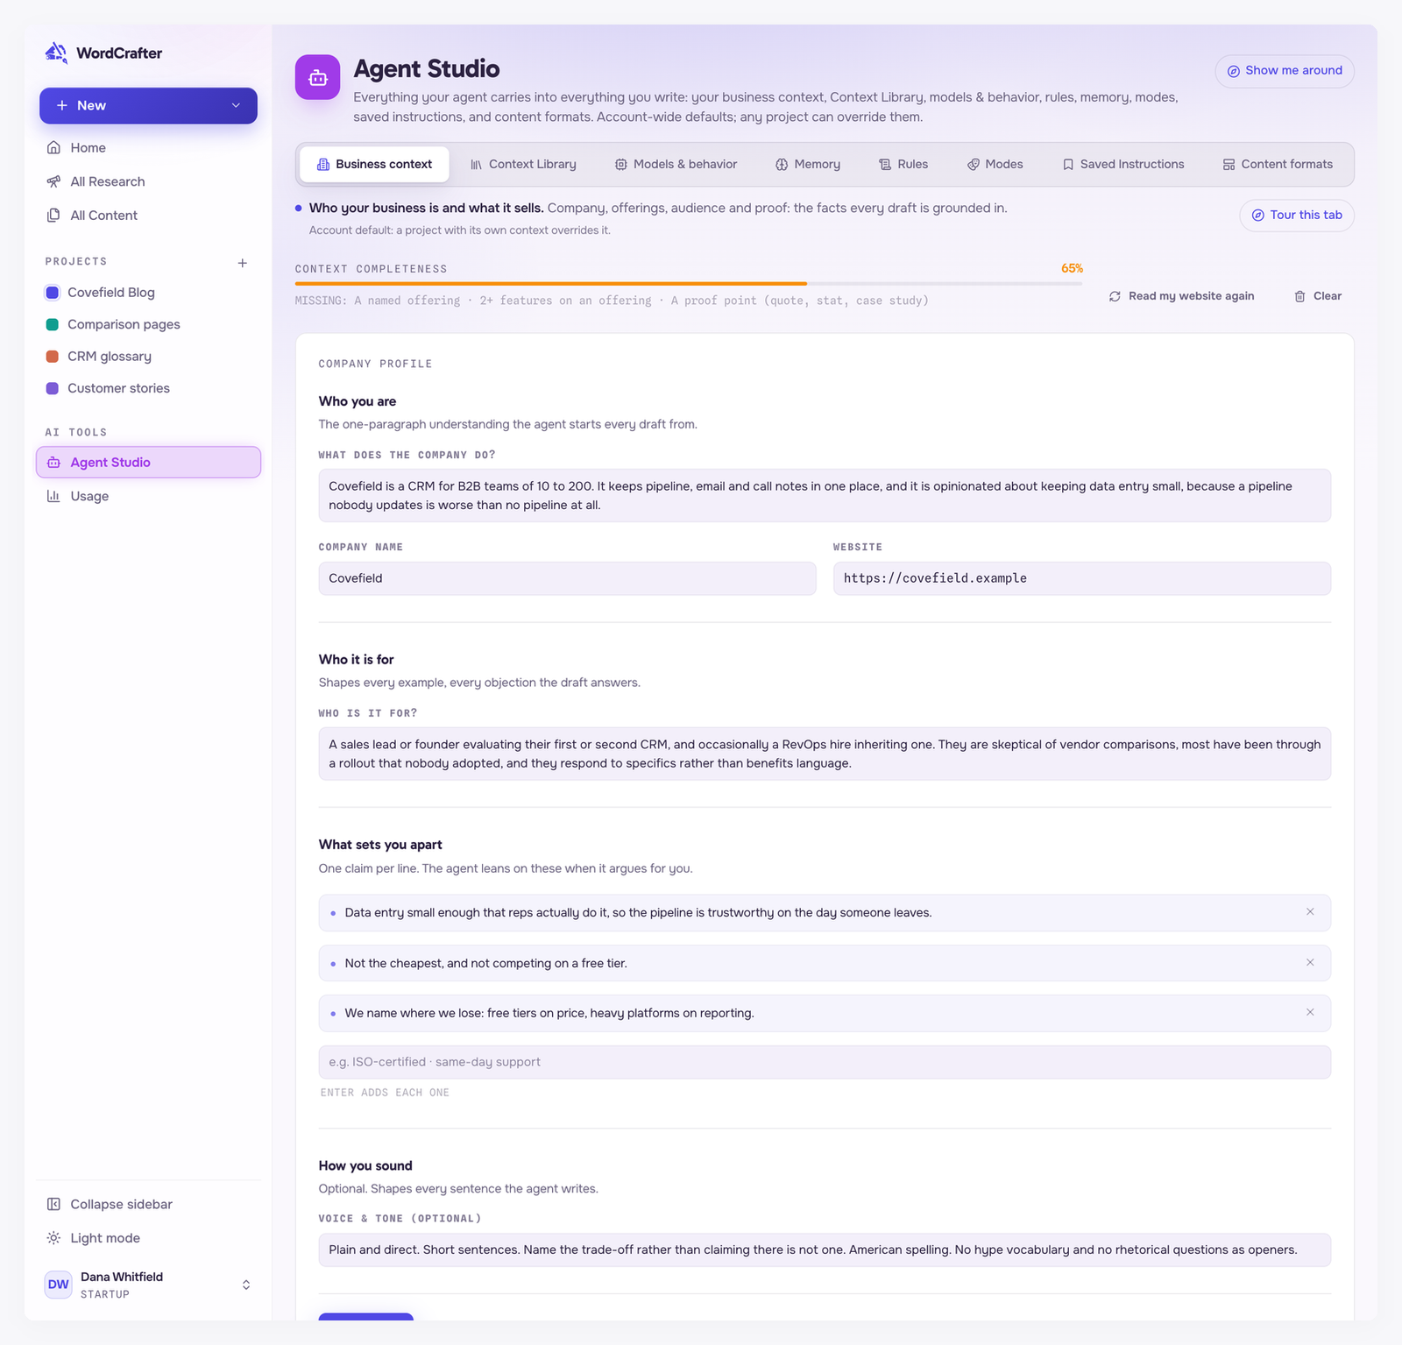Screen dimensions: 1402x1345
Task: Click the DW avatar
Action: pyautogui.click(x=59, y=1285)
